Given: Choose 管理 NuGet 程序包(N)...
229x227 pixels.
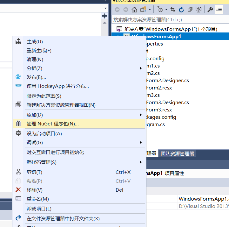Looking at the screenshot, I should [x=79, y=124].
